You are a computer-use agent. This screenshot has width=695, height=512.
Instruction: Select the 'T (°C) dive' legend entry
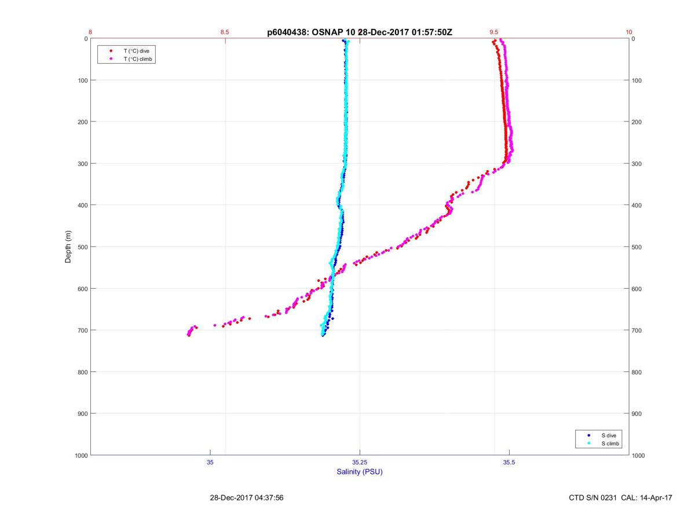point(137,51)
